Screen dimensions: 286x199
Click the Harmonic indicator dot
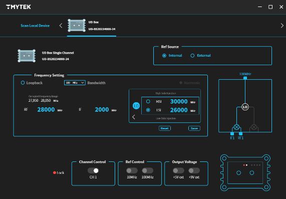click(181, 83)
